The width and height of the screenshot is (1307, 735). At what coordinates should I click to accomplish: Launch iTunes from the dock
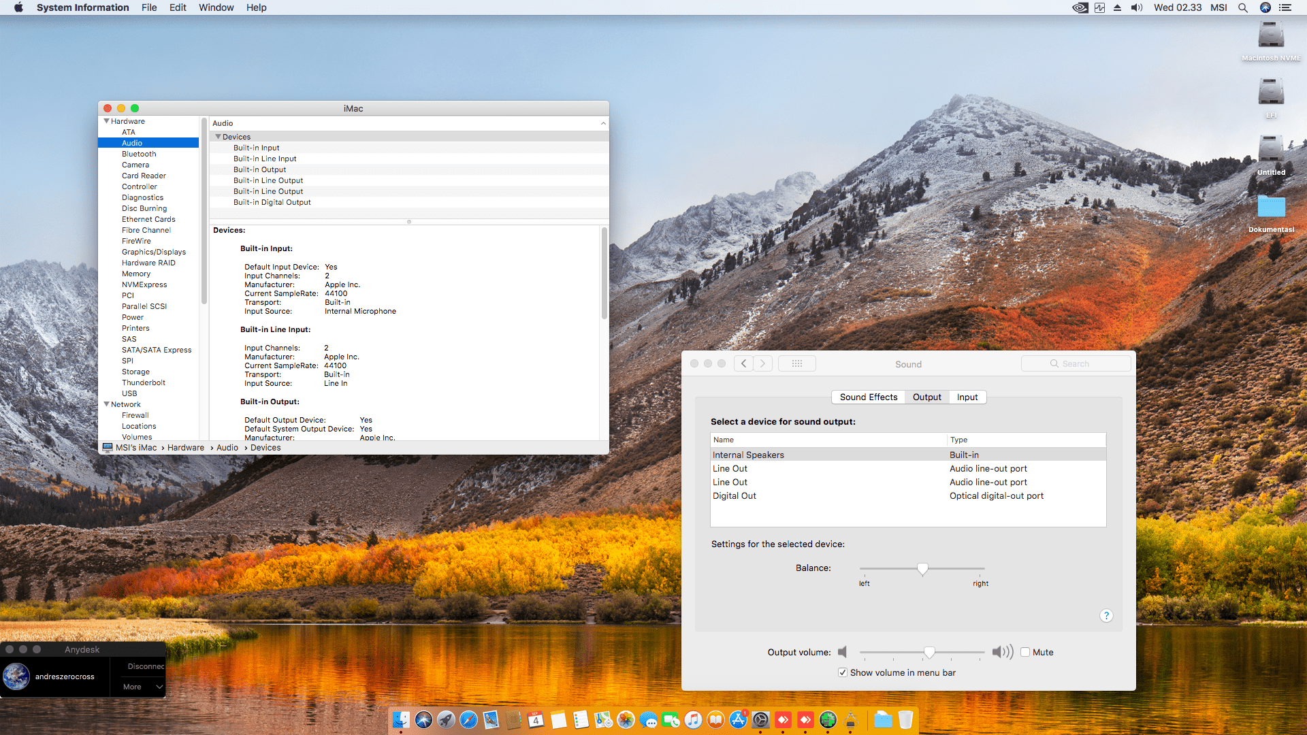(693, 719)
